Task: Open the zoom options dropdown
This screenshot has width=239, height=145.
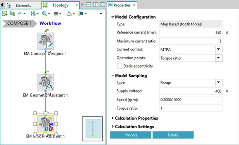Action: click(x=49, y=14)
